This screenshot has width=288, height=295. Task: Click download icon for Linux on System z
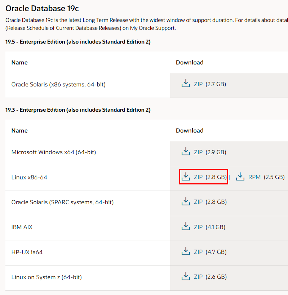[186, 276]
